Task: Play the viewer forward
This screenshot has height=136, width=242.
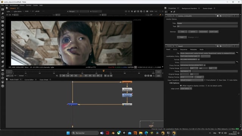Action: (x=86, y=76)
